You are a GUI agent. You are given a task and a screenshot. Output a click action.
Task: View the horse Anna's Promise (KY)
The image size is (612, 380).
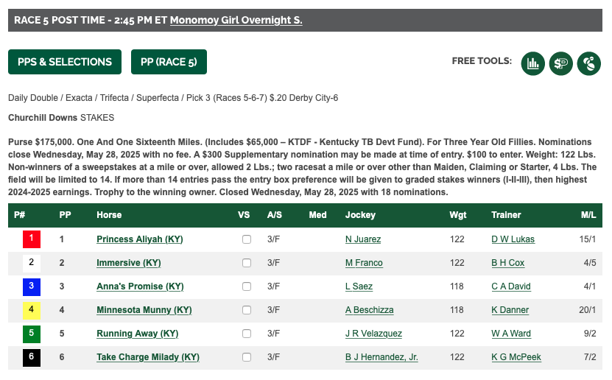pos(140,286)
